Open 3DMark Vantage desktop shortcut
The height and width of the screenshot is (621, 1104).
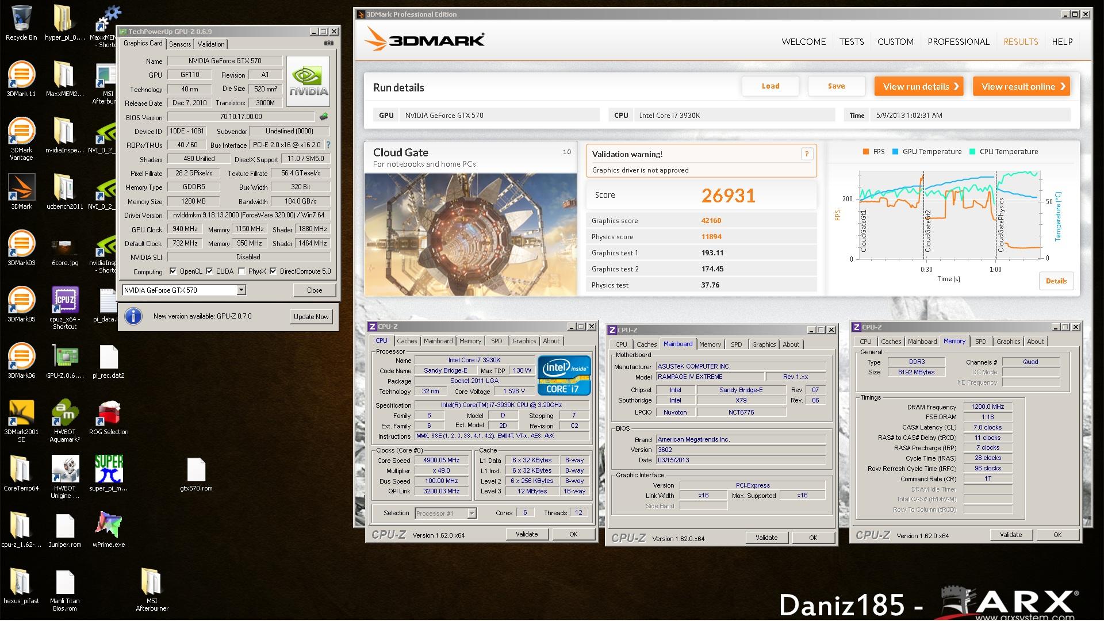[x=21, y=138]
